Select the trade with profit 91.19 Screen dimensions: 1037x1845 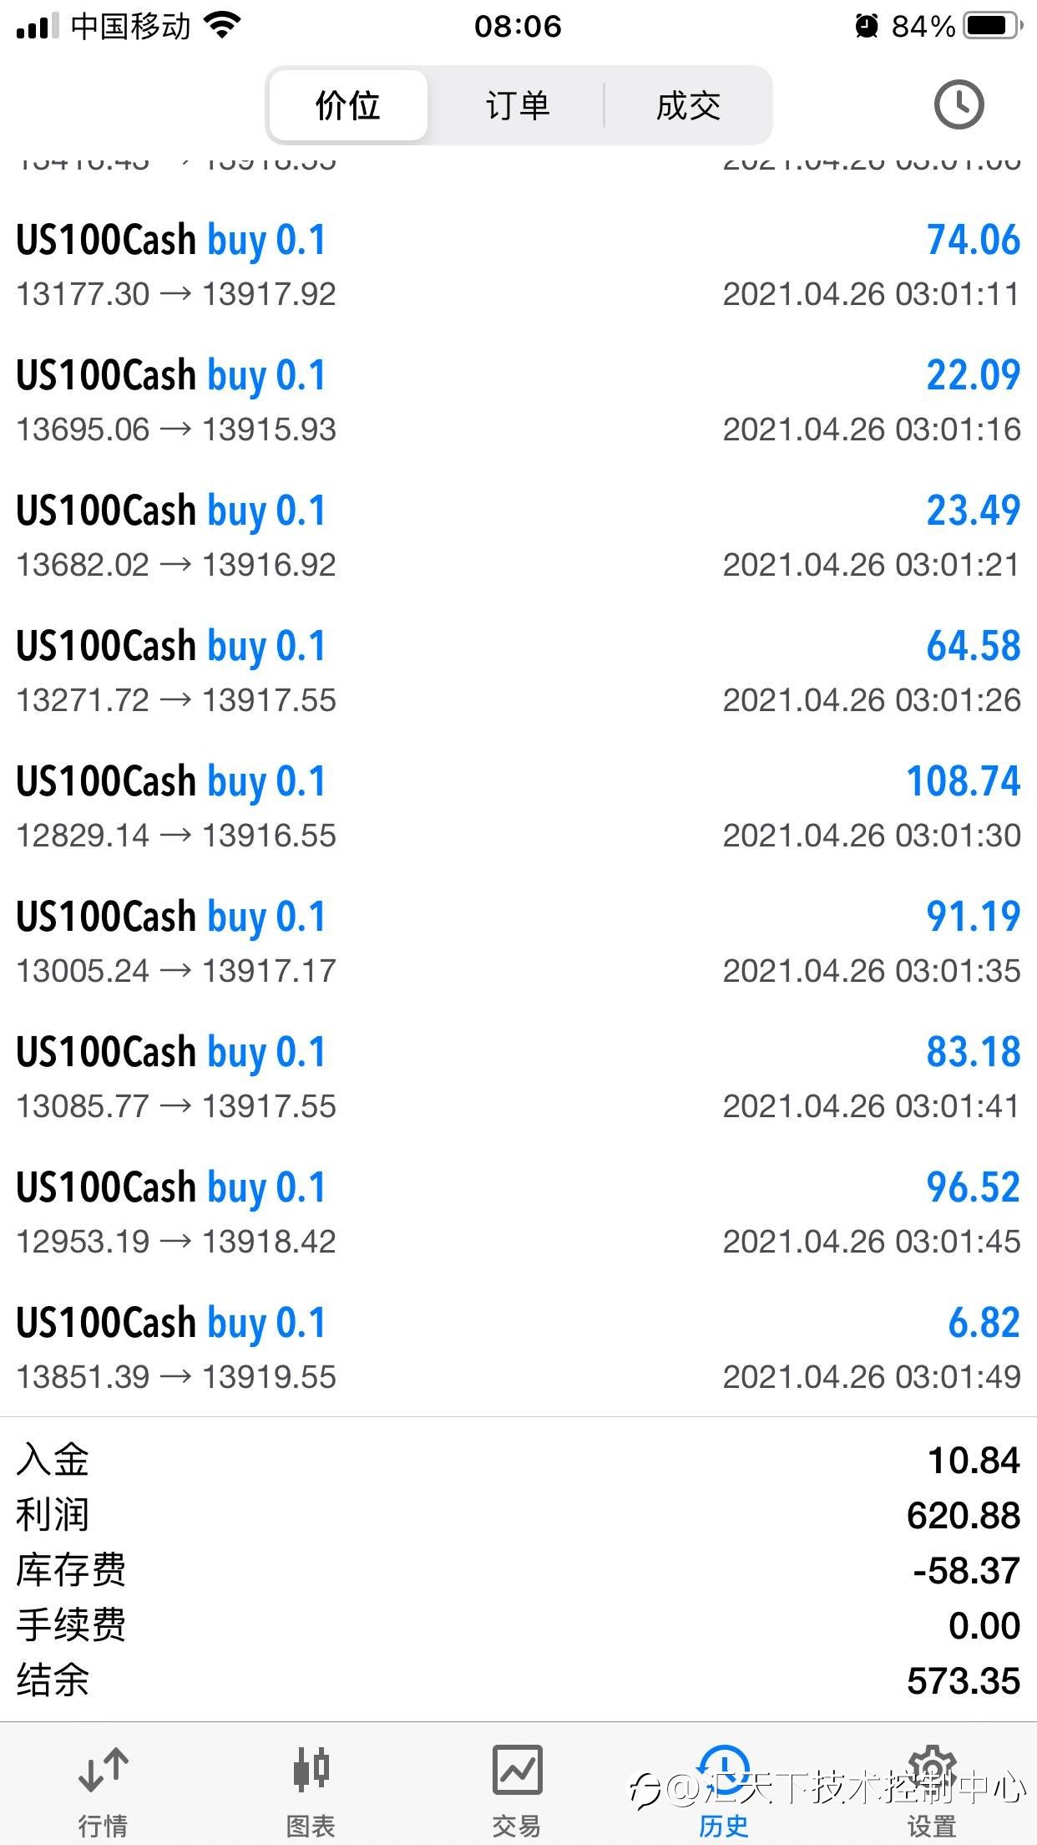coord(518,943)
